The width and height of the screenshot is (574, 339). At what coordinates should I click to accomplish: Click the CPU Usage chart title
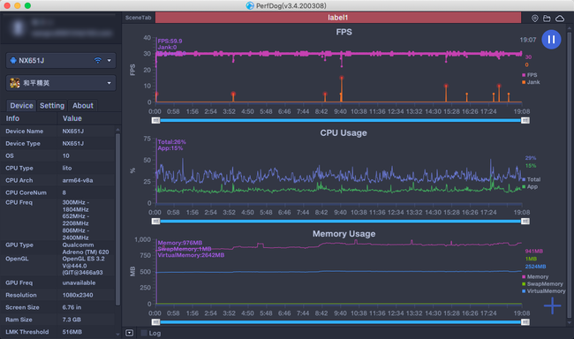(344, 133)
